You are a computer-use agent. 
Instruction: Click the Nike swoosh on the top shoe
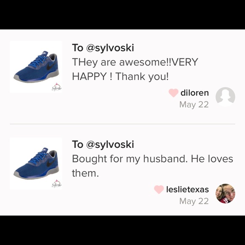tap(50, 67)
